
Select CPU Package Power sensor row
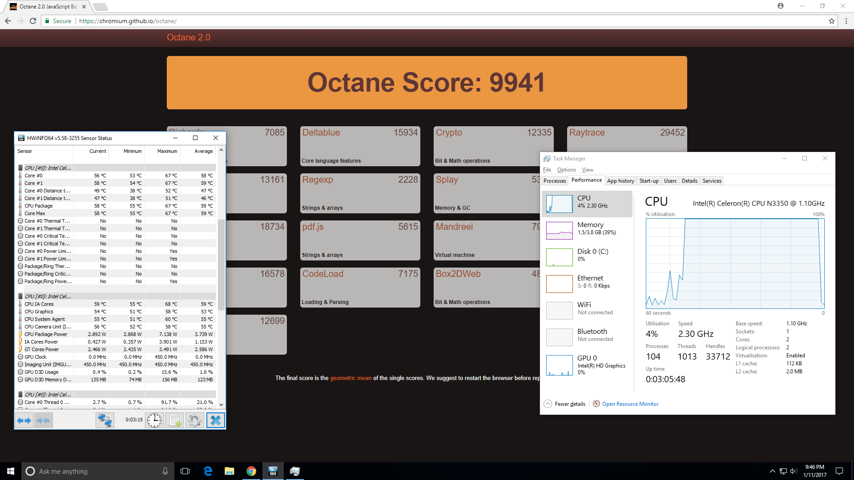pos(116,334)
